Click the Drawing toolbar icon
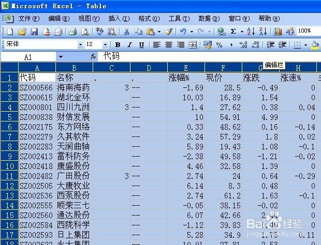Screen dimensions: 321x245 point(290,32)
